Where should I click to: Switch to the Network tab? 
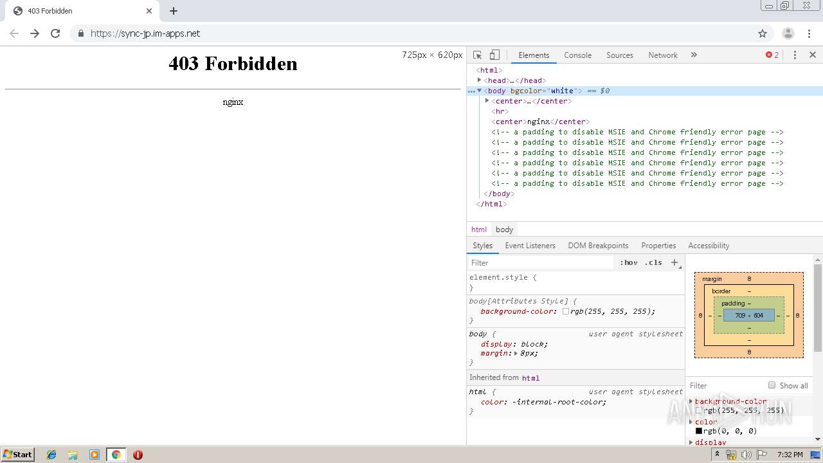(x=663, y=55)
